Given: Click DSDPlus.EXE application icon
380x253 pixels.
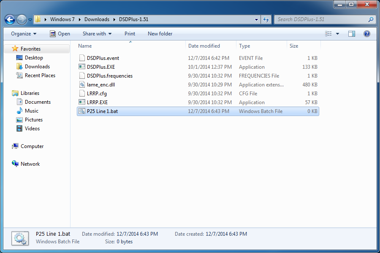Looking at the screenshot, I should coord(82,67).
